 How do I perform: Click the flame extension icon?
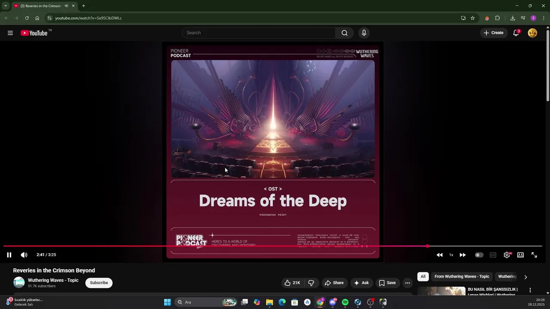coord(487,18)
